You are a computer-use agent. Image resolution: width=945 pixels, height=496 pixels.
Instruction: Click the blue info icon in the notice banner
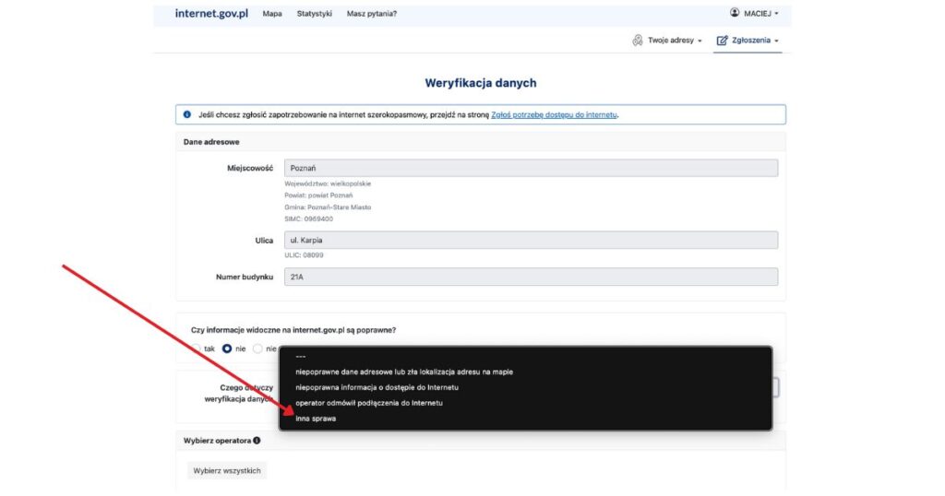coord(186,114)
